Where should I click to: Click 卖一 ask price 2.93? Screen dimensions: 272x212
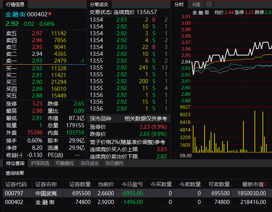[x=37, y=61]
